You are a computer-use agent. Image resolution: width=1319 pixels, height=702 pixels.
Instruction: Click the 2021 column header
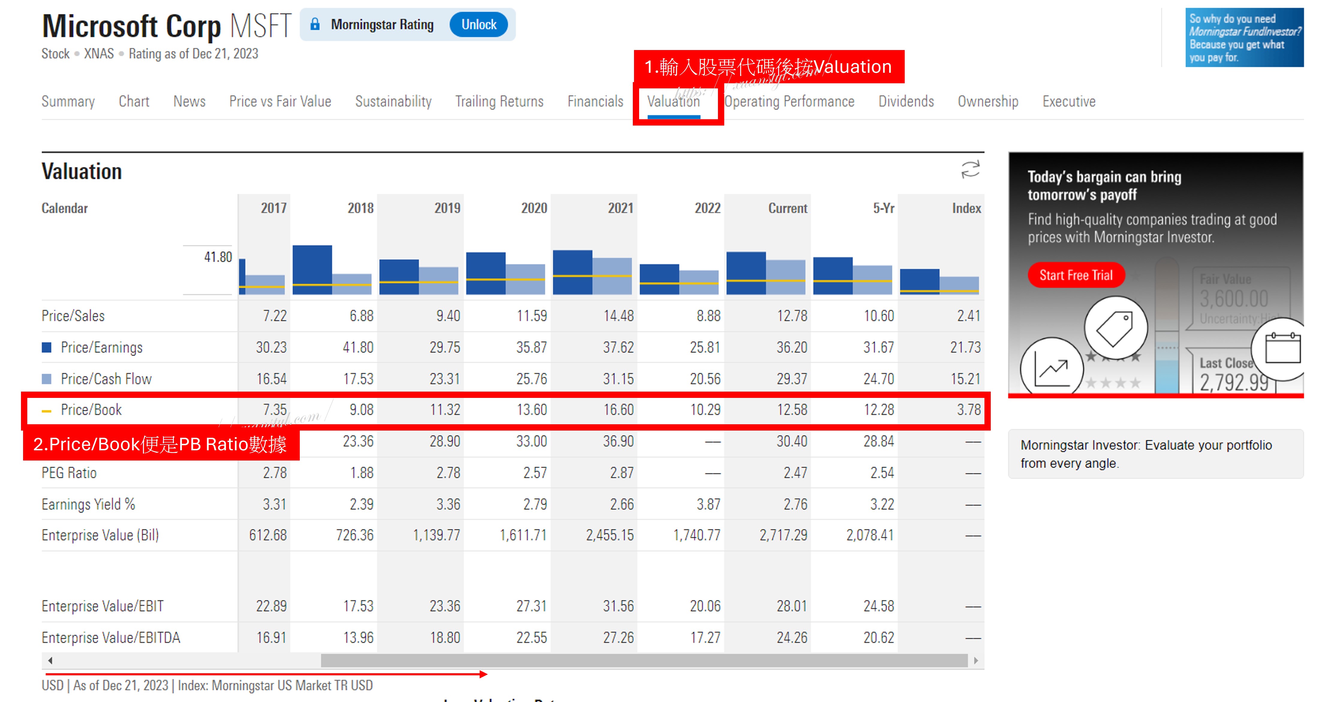(621, 208)
